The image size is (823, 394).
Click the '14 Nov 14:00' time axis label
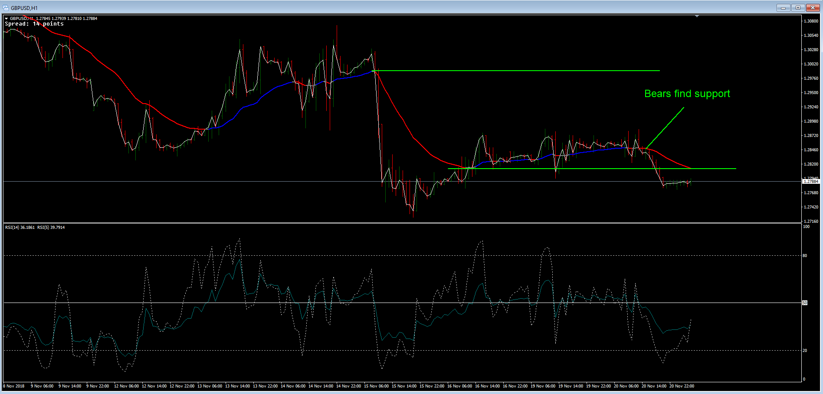click(x=321, y=386)
